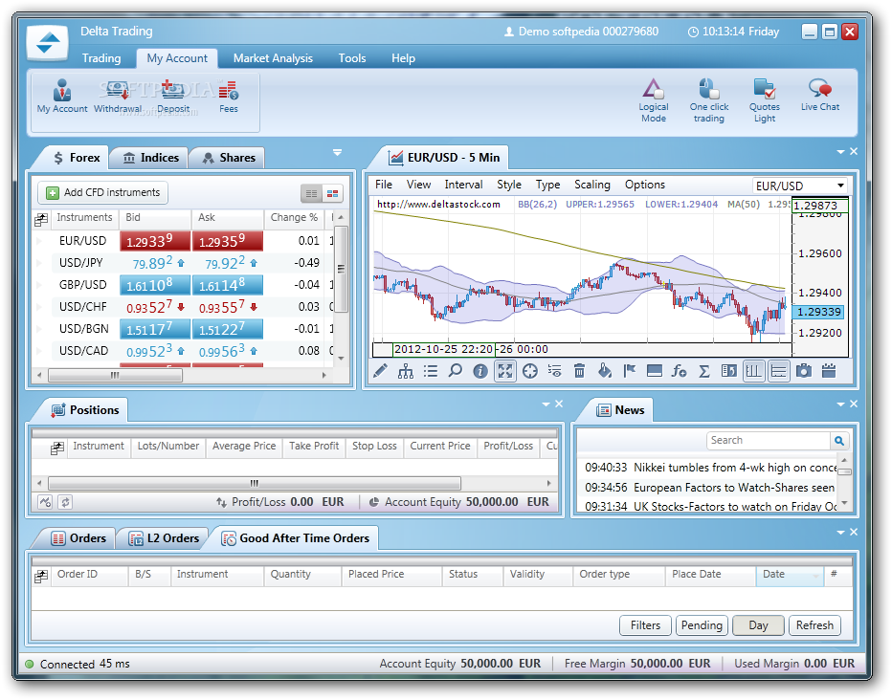Image resolution: width=892 pixels, height=700 pixels.
Task: Click the chart flag marker icon
Action: [629, 371]
